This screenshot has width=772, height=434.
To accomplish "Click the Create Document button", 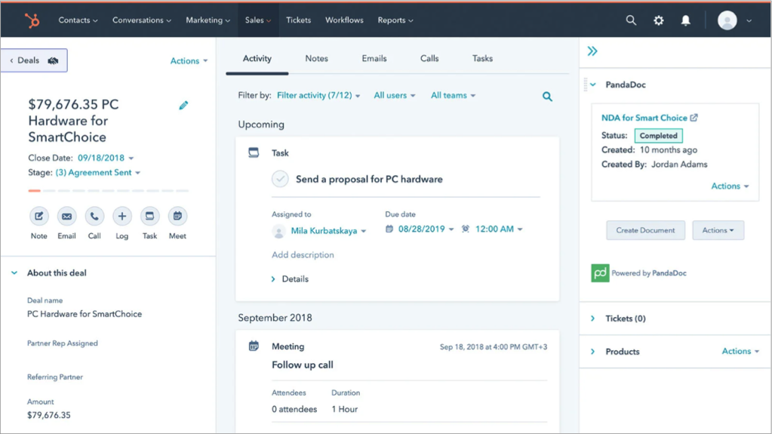I will [x=645, y=230].
